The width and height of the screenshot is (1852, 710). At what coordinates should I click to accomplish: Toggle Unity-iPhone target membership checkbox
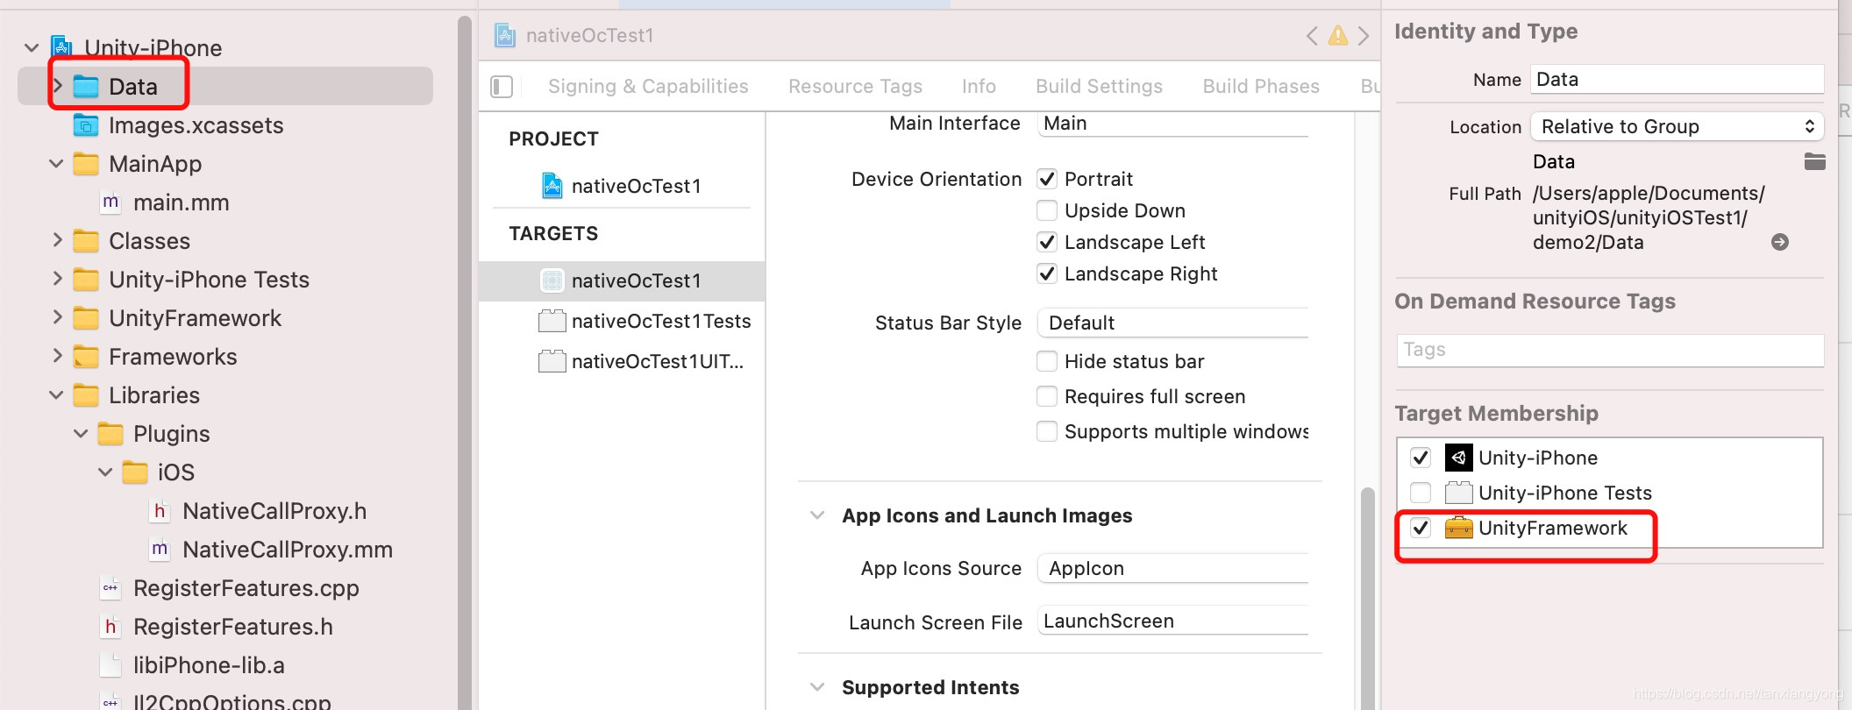1421,458
